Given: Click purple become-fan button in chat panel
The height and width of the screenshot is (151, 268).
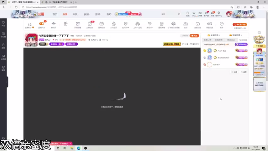Looking at the screenshot, I should tap(241, 44).
